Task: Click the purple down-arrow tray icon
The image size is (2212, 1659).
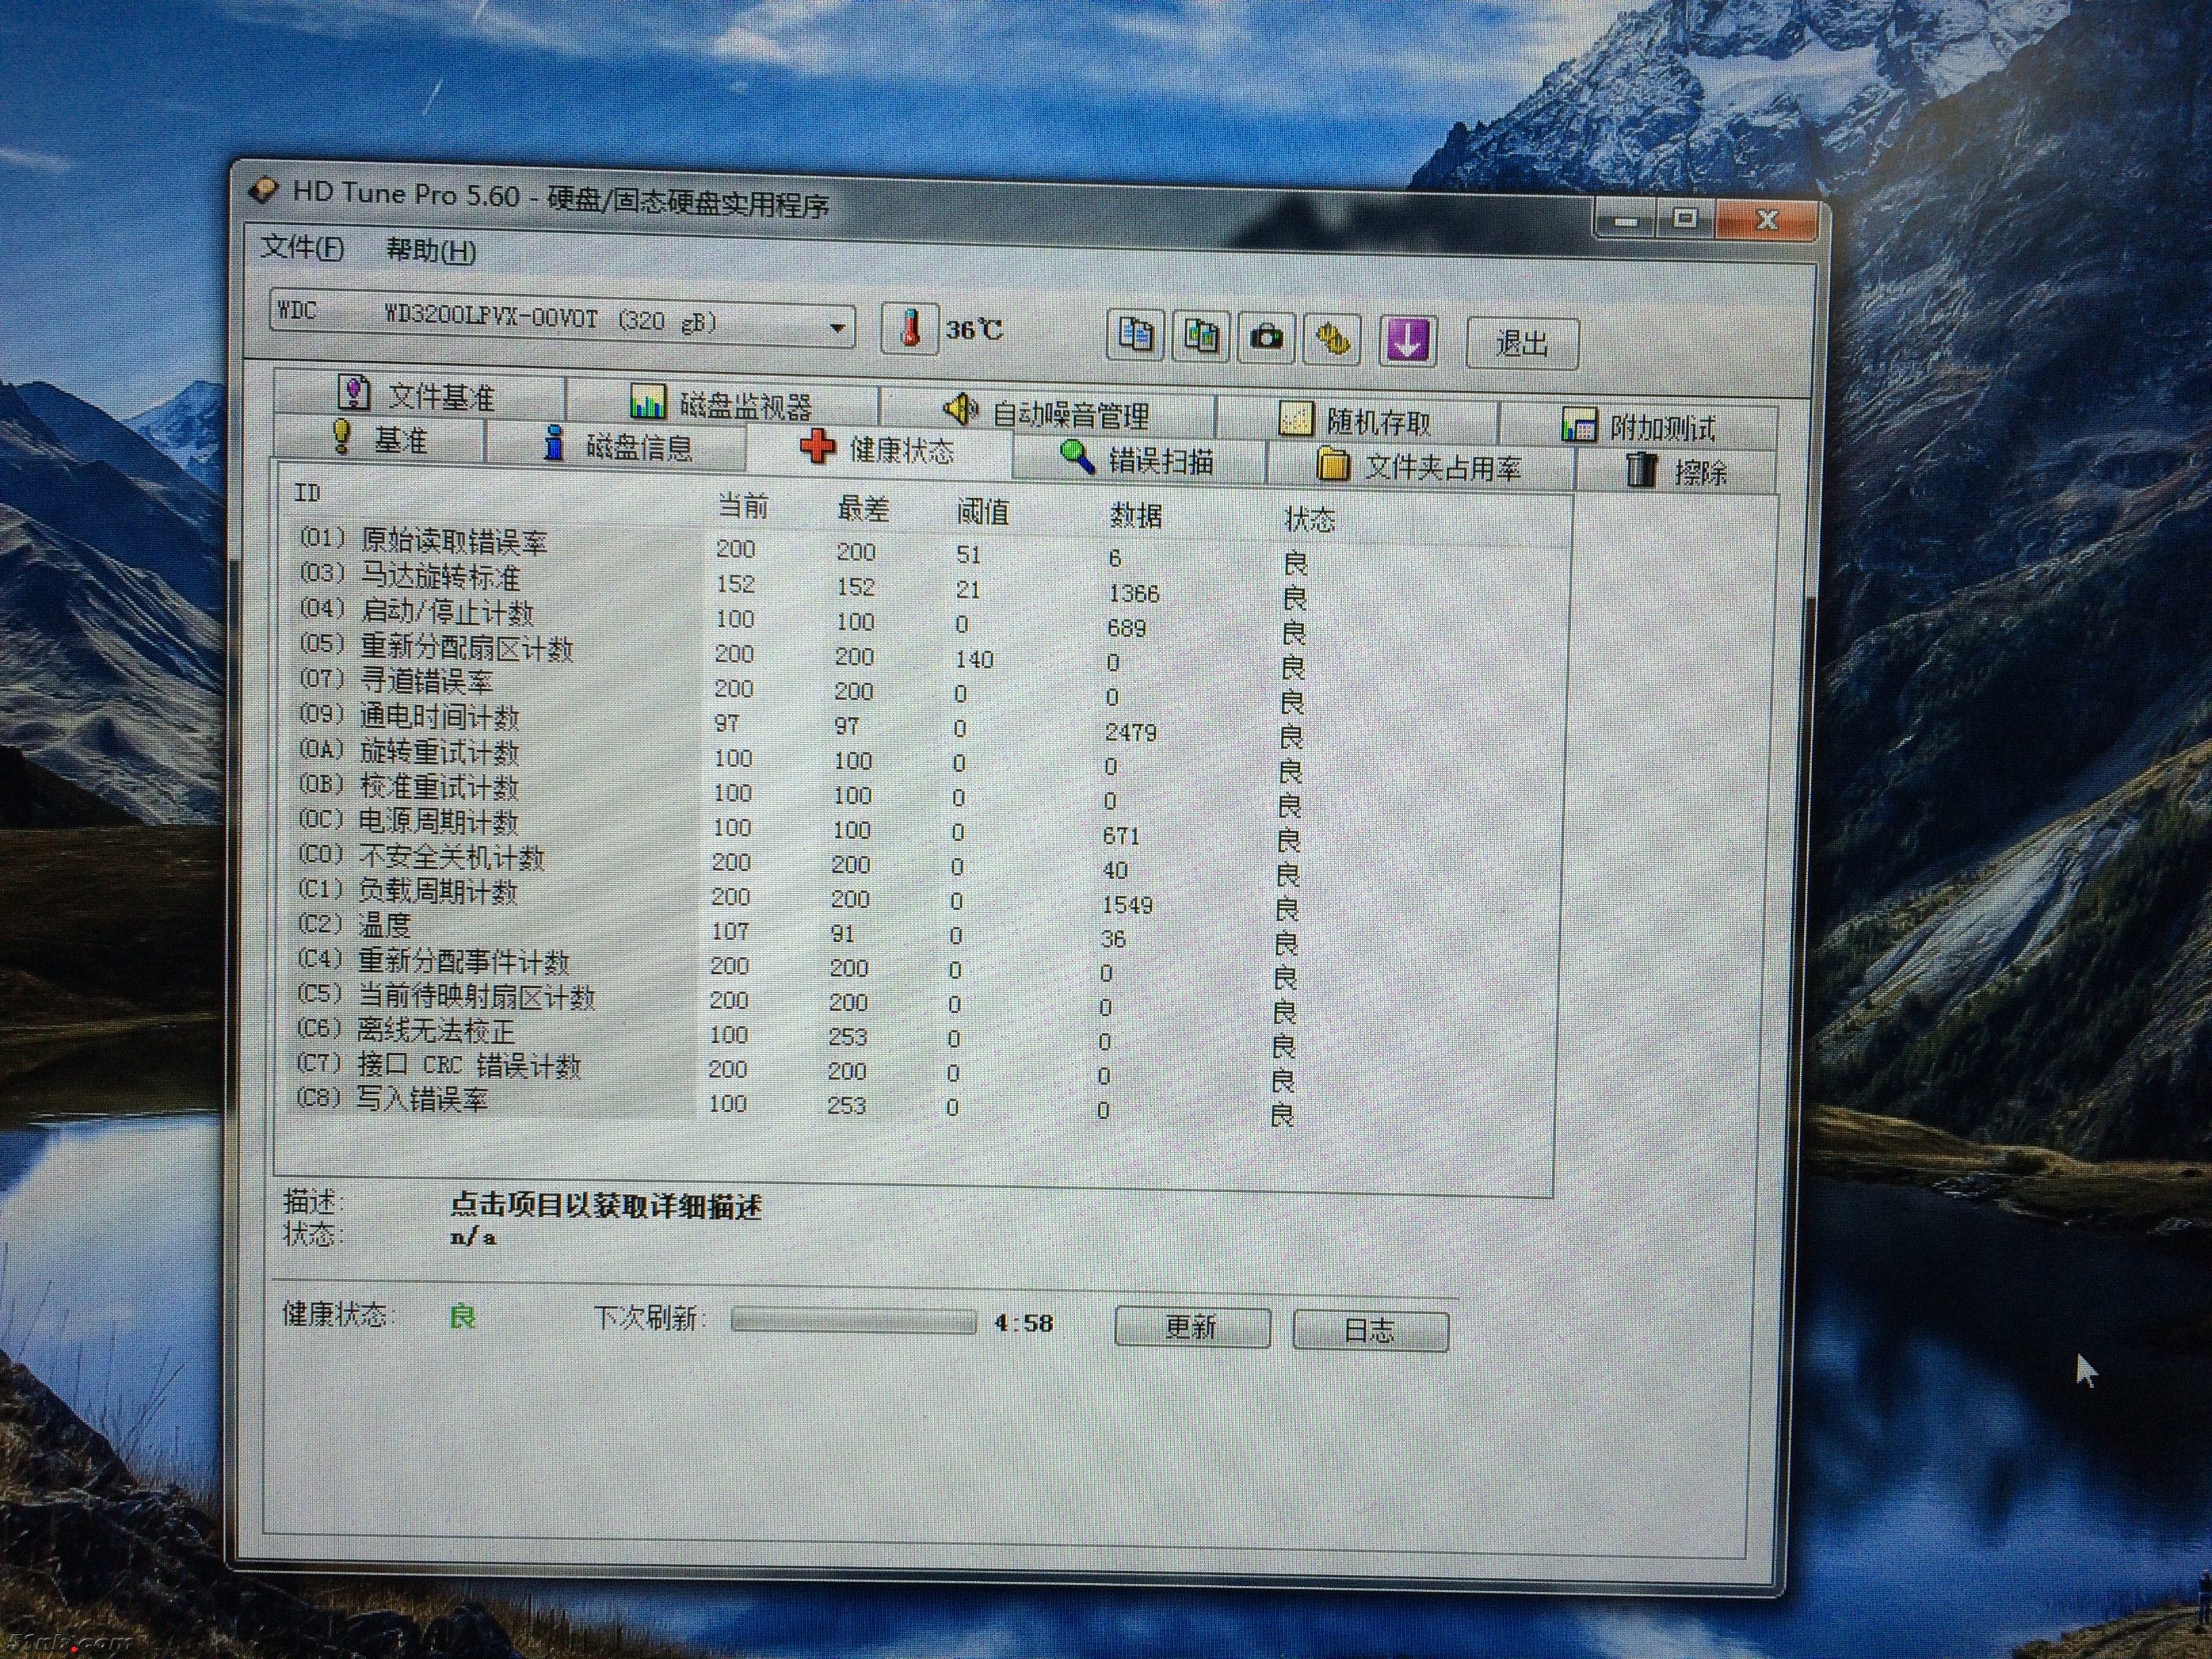Action: pos(1407,341)
